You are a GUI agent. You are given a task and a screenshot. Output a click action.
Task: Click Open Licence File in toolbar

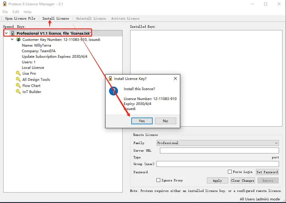(20, 18)
